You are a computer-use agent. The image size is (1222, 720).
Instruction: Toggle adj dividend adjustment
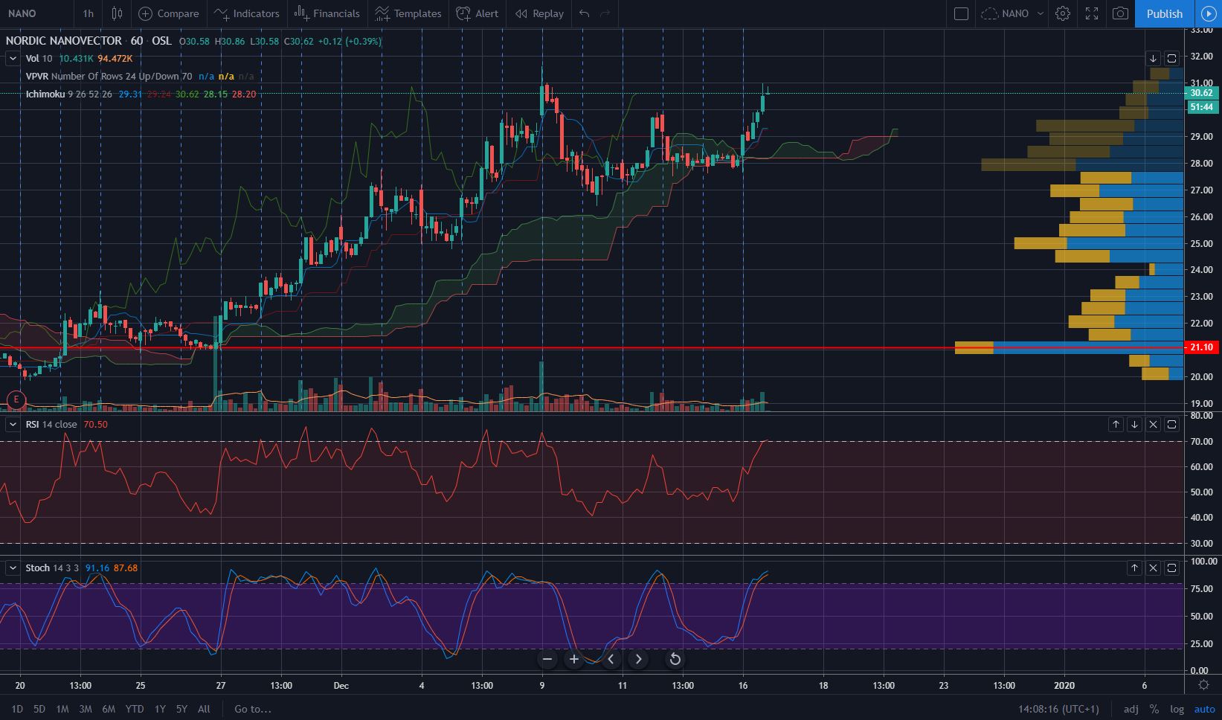(x=1131, y=709)
